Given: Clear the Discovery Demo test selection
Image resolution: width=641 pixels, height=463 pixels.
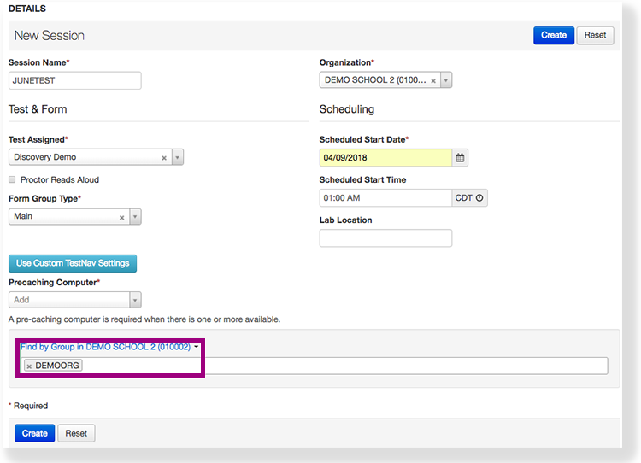Looking at the screenshot, I should (x=164, y=158).
